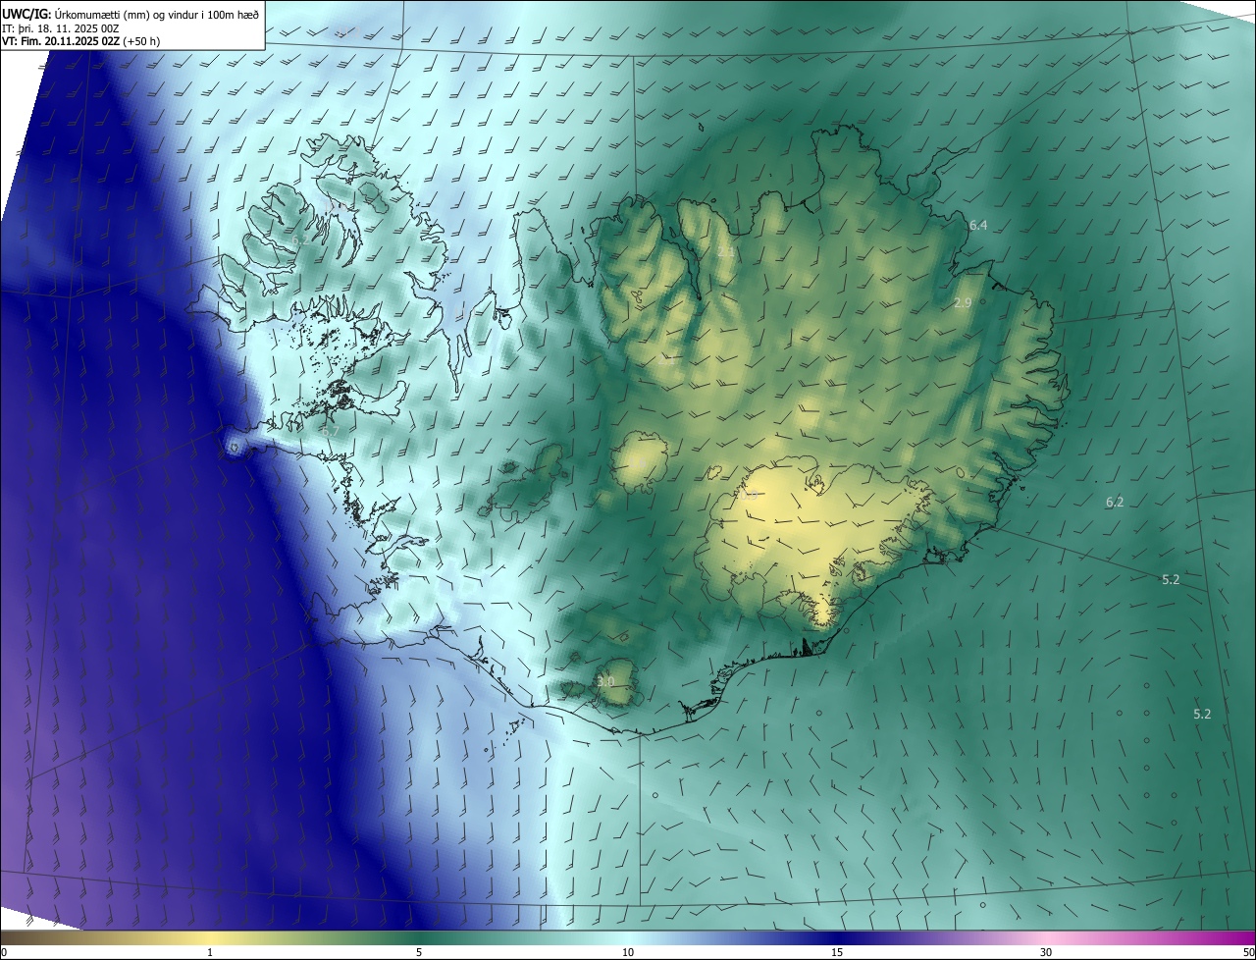Viewport: 1256px width, 960px height.
Task: Click the "6.4" value label on the map
Action: [x=978, y=226]
